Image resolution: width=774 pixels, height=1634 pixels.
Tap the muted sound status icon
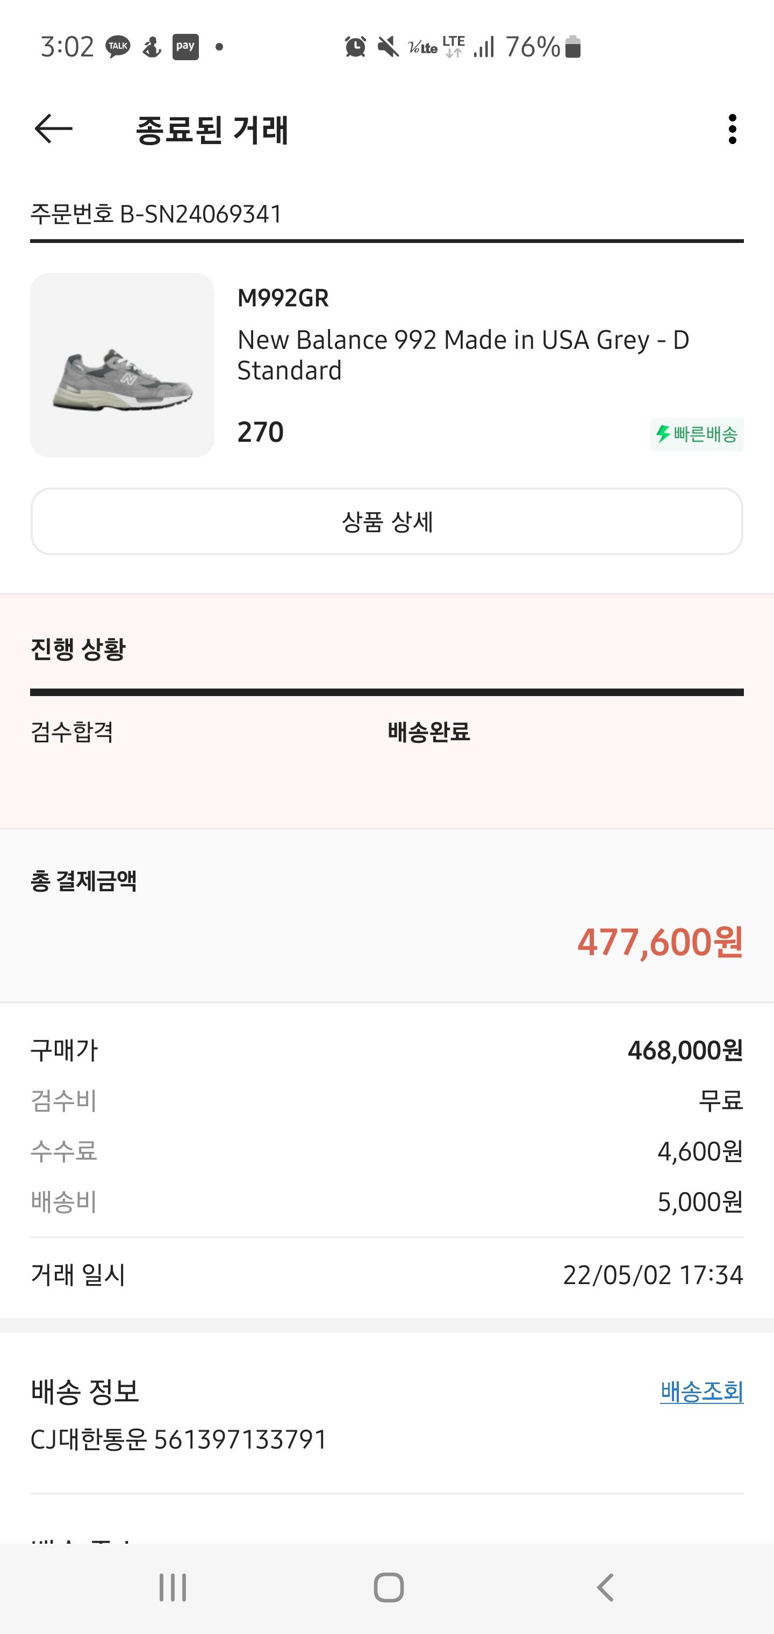pyautogui.click(x=388, y=47)
